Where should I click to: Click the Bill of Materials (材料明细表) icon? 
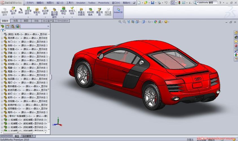pos(90,12)
